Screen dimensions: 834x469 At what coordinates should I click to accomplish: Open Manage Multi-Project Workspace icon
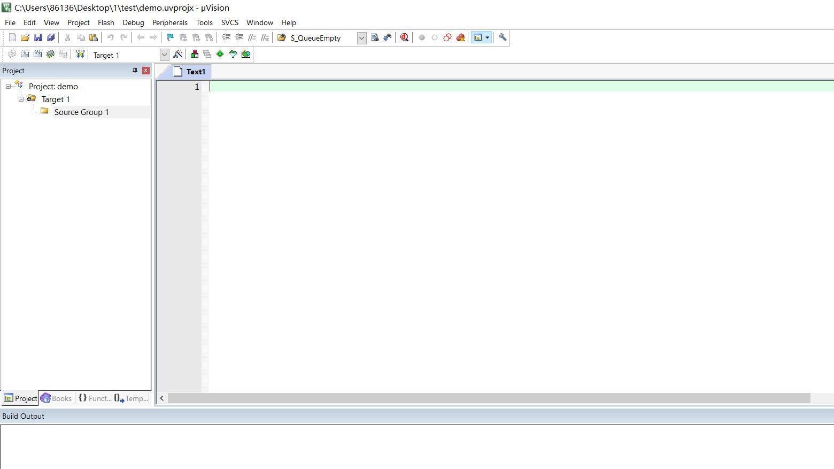[x=207, y=54]
